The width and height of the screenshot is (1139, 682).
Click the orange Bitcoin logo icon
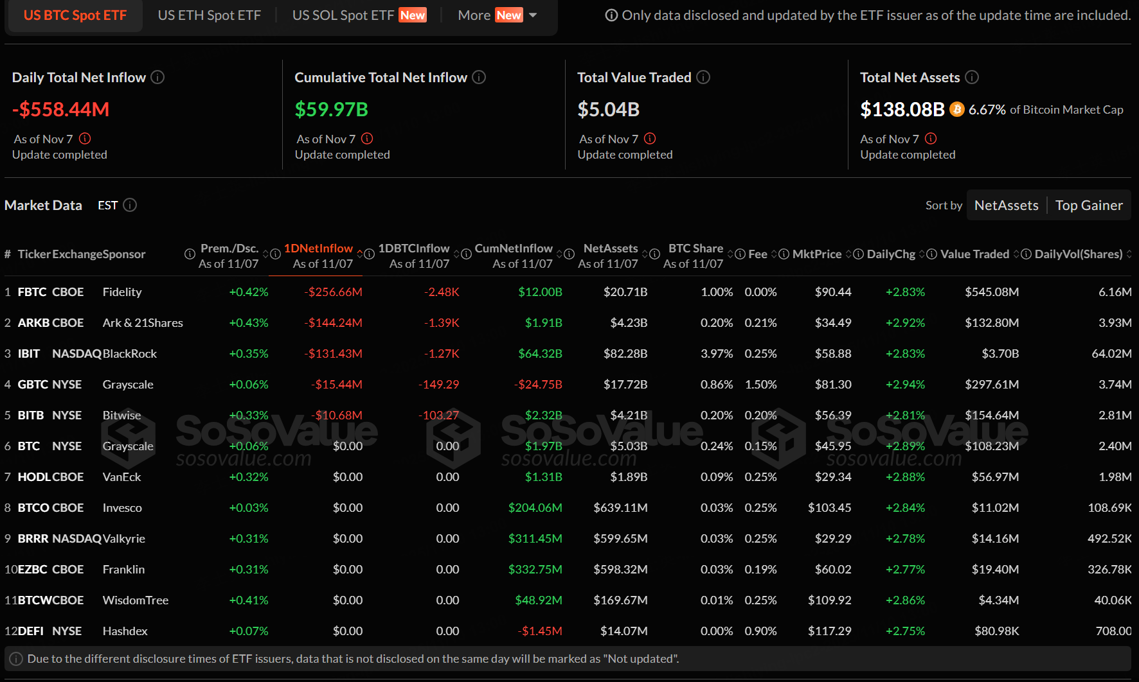956,110
